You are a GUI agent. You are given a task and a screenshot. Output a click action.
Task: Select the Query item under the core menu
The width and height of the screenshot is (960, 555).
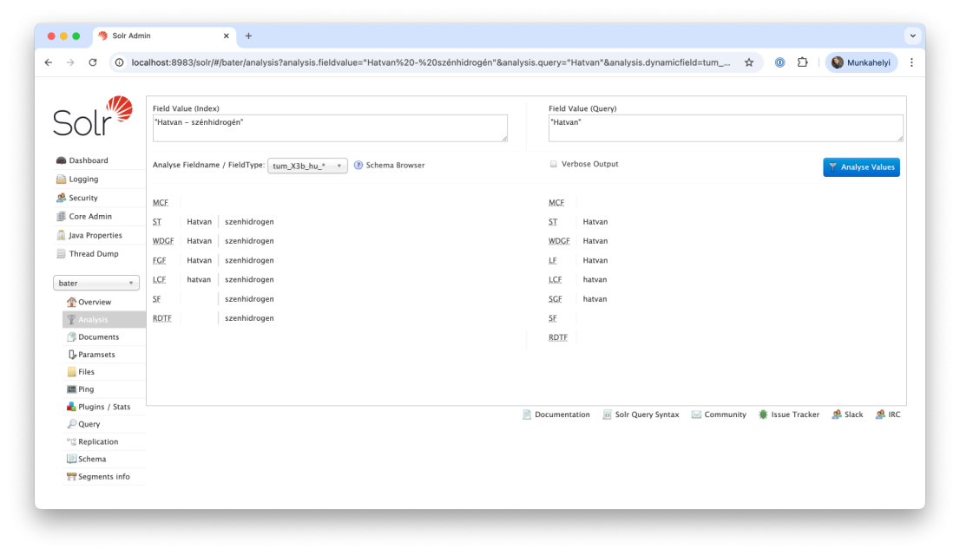(89, 424)
